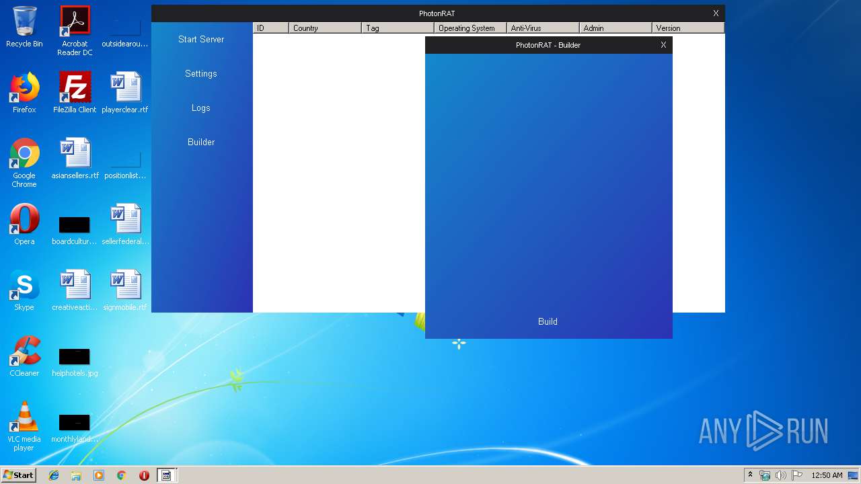Close the main PhotonRAT window
861x484 pixels.
(716, 13)
